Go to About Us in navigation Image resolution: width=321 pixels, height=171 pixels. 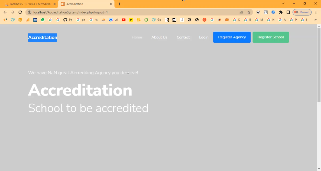(x=159, y=37)
